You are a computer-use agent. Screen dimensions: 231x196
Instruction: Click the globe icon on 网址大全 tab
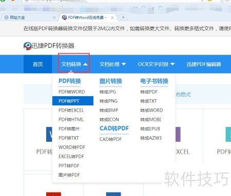point(6,17)
